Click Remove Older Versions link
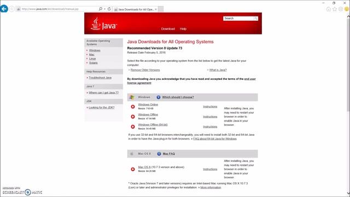 pyautogui.click(x=145, y=70)
